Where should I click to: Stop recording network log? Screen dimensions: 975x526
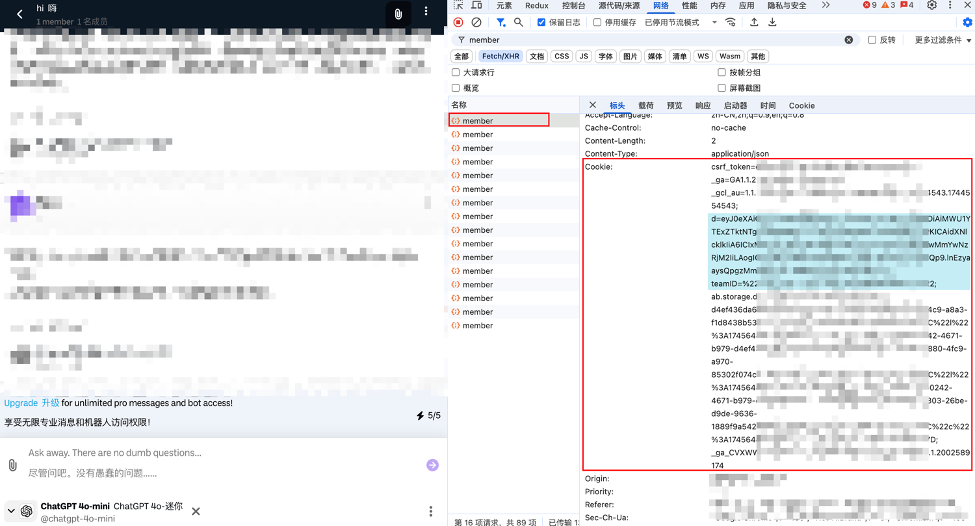[458, 22]
